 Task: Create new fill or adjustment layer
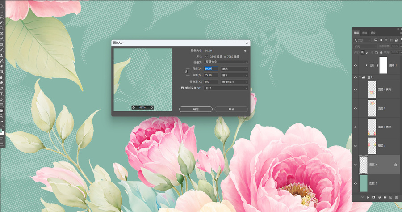point(379,197)
